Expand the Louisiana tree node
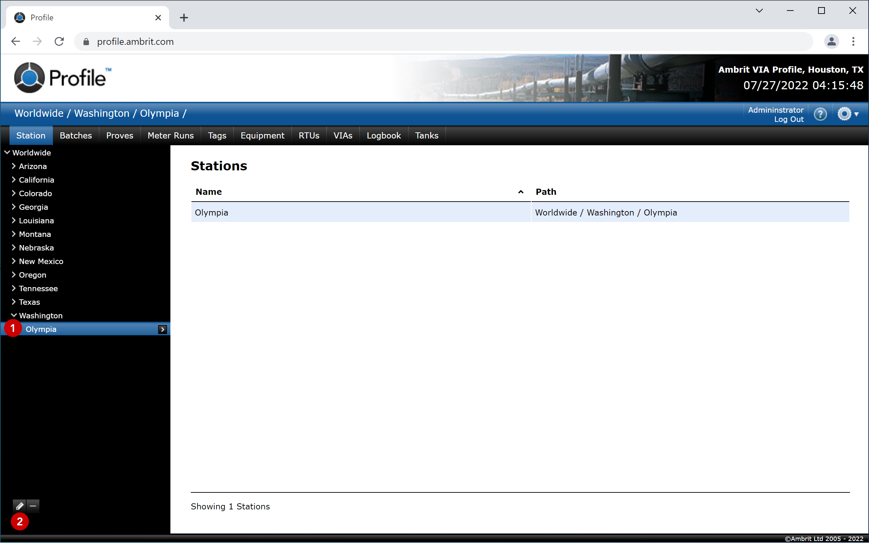The width and height of the screenshot is (869, 543). click(x=14, y=221)
